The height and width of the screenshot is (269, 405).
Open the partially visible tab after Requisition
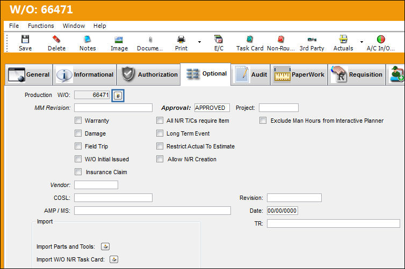pos(396,74)
